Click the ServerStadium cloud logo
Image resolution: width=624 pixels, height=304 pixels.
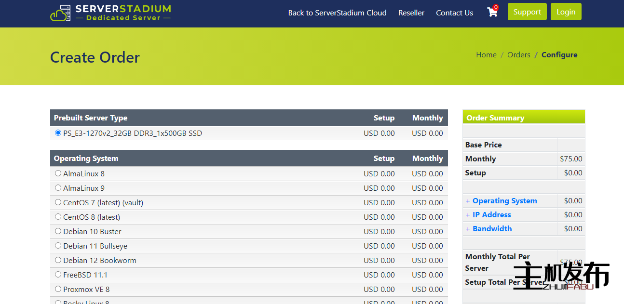[x=110, y=13]
